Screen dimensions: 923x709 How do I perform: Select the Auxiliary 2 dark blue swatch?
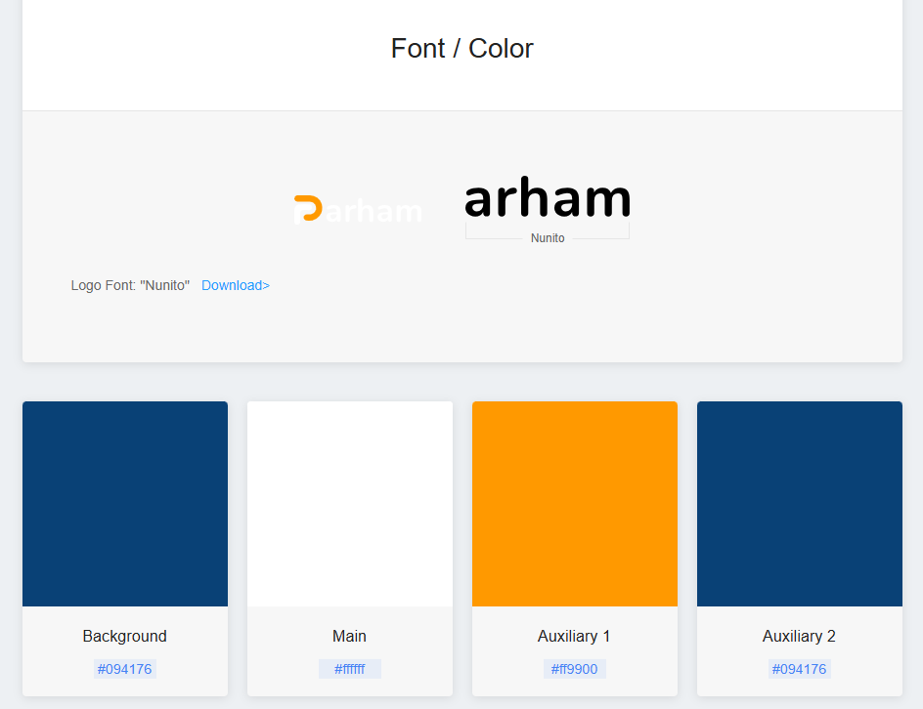coord(800,504)
